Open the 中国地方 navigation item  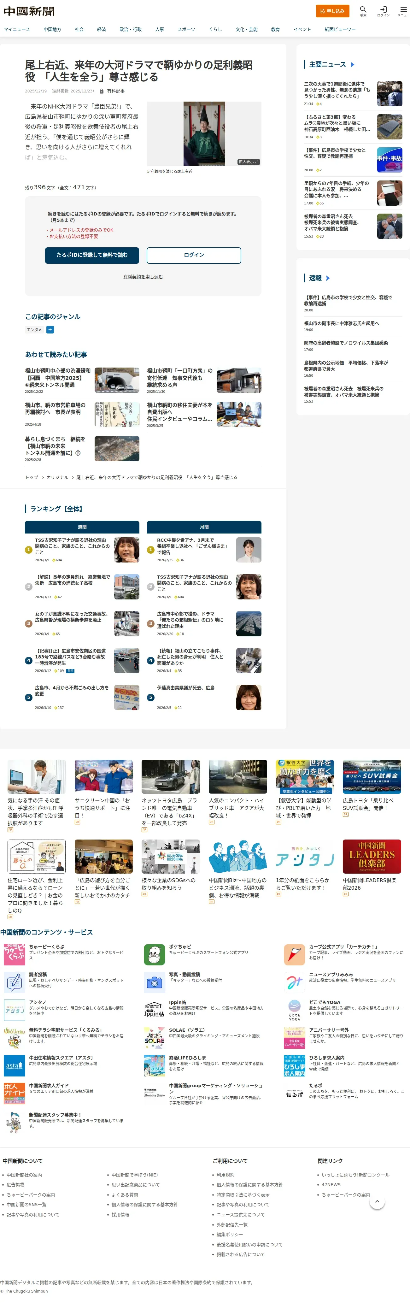pos(52,29)
